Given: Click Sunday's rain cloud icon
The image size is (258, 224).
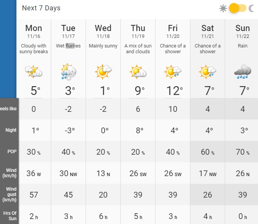Looking at the screenshot, I should (x=243, y=72).
